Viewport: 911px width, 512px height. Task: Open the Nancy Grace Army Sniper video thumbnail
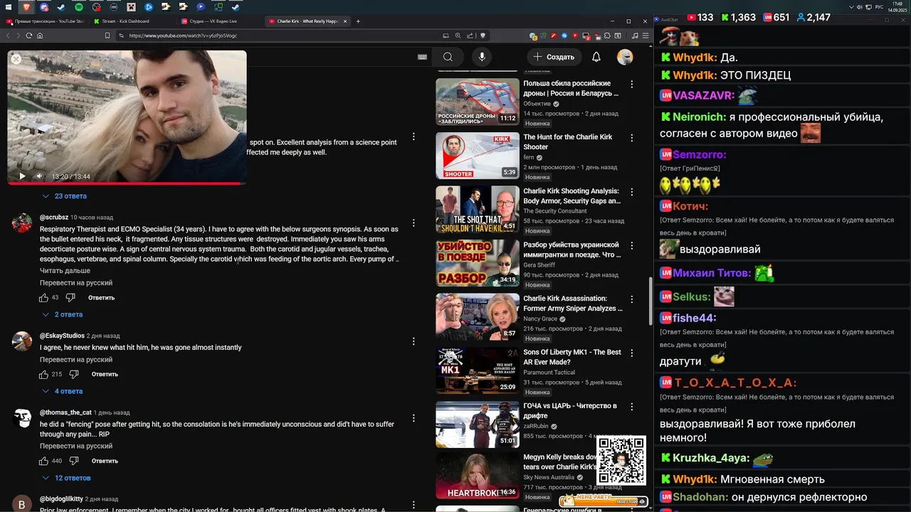(x=478, y=316)
